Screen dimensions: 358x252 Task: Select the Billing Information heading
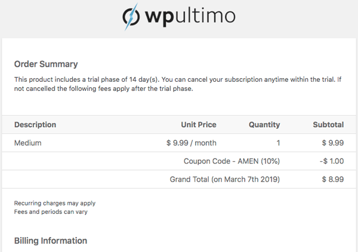51,241
